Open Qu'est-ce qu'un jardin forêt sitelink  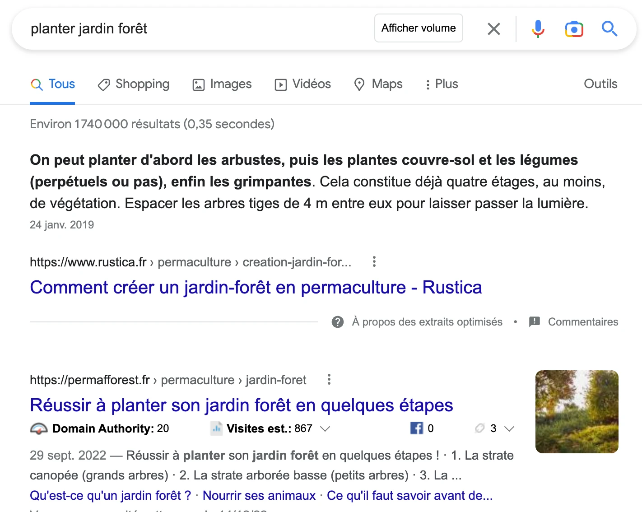pyautogui.click(x=111, y=496)
